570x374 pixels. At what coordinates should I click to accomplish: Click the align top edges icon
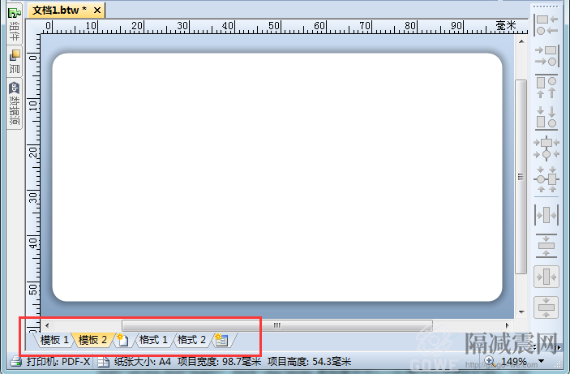click(x=546, y=87)
